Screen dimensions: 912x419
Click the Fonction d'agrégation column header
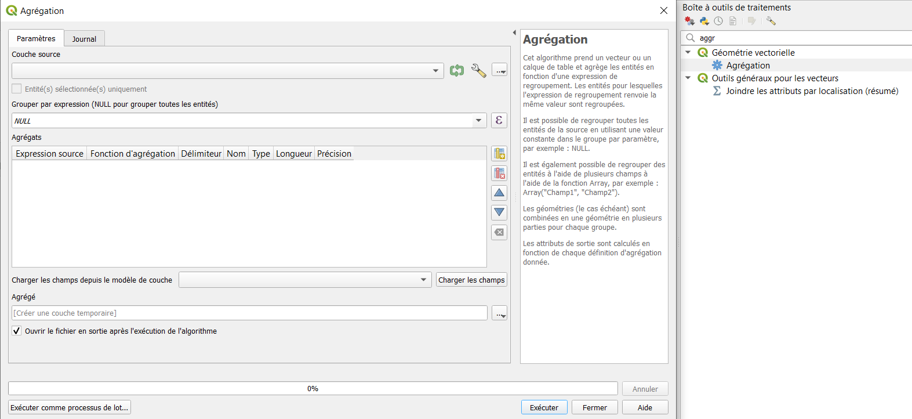pyautogui.click(x=133, y=154)
